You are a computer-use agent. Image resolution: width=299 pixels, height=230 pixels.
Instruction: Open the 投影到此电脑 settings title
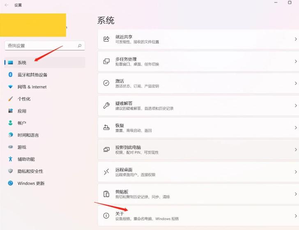[128, 147]
